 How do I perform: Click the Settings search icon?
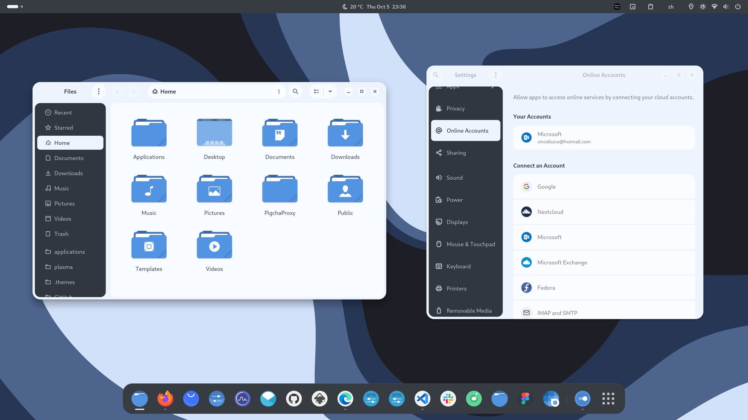(436, 75)
